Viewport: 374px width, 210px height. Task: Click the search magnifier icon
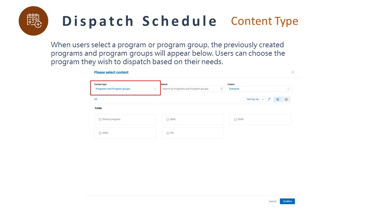pos(222,89)
